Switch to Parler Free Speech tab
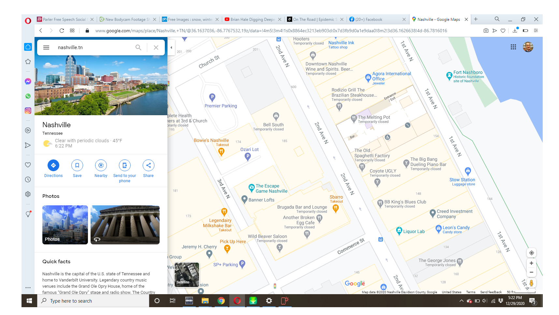Screen dimensions: 559x315 tap(65, 20)
